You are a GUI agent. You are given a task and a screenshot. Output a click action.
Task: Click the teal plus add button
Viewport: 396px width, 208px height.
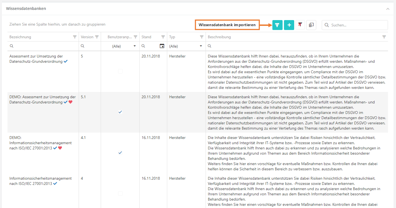(x=289, y=25)
